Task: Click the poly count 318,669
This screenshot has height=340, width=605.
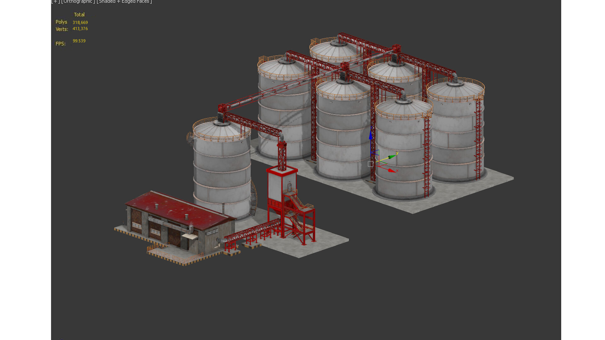Action: (x=80, y=22)
